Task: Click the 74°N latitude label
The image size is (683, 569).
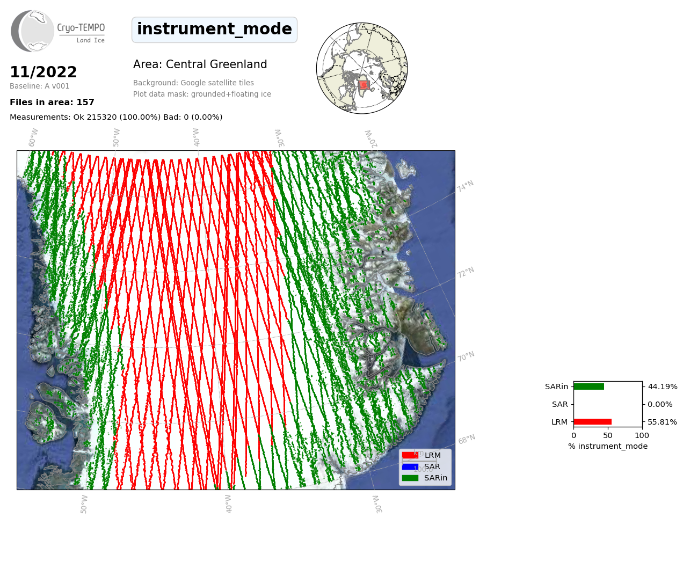Action: click(466, 186)
